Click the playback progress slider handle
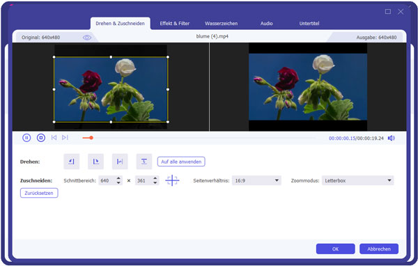Screen dimensions: 418x266 [x=91, y=138]
